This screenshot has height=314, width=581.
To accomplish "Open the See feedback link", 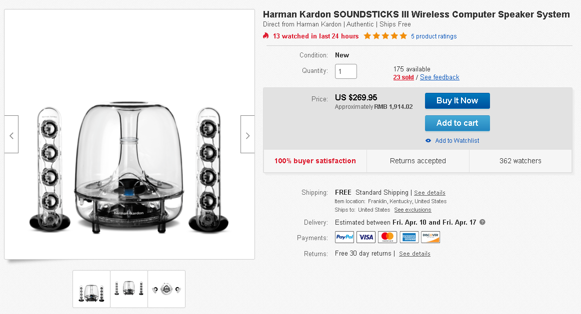I will click(x=439, y=77).
